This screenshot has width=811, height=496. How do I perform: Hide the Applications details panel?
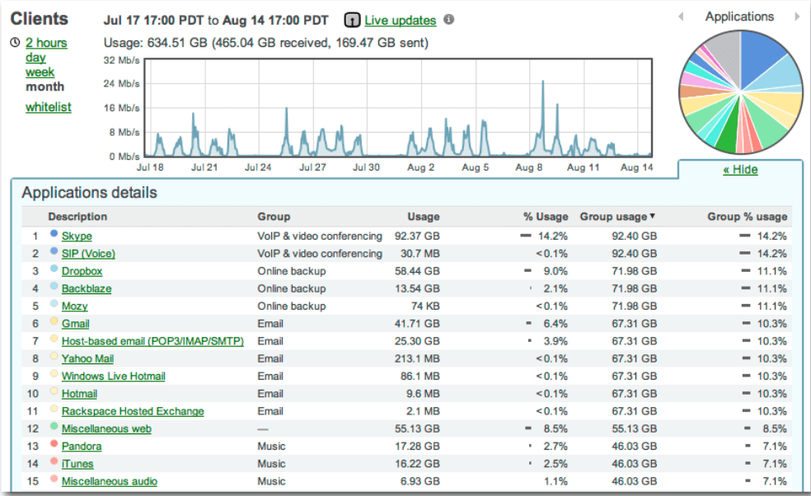[741, 170]
